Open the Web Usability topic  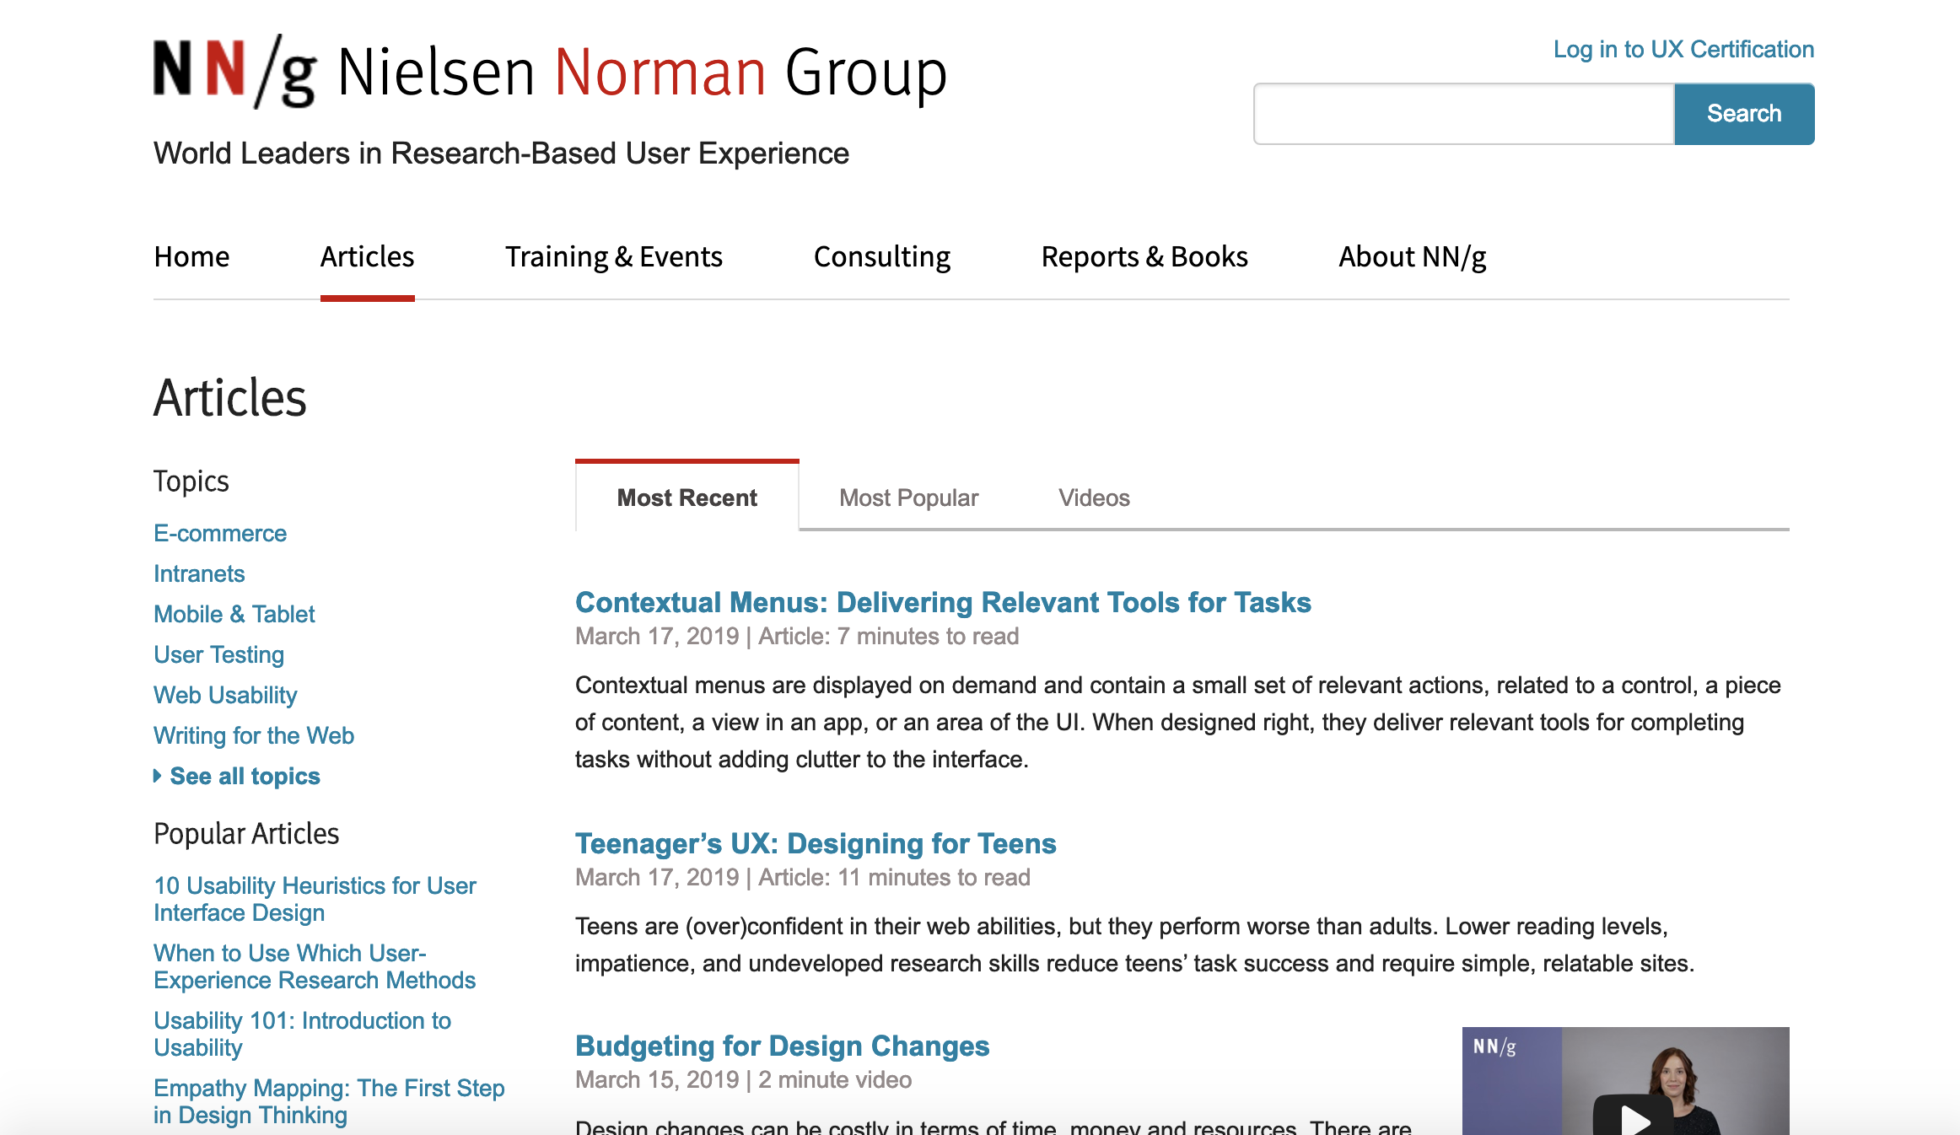coord(225,695)
